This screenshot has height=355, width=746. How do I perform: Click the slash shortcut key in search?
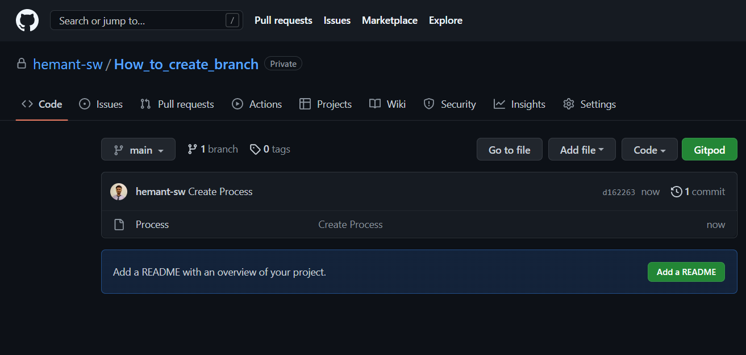[x=232, y=21]
